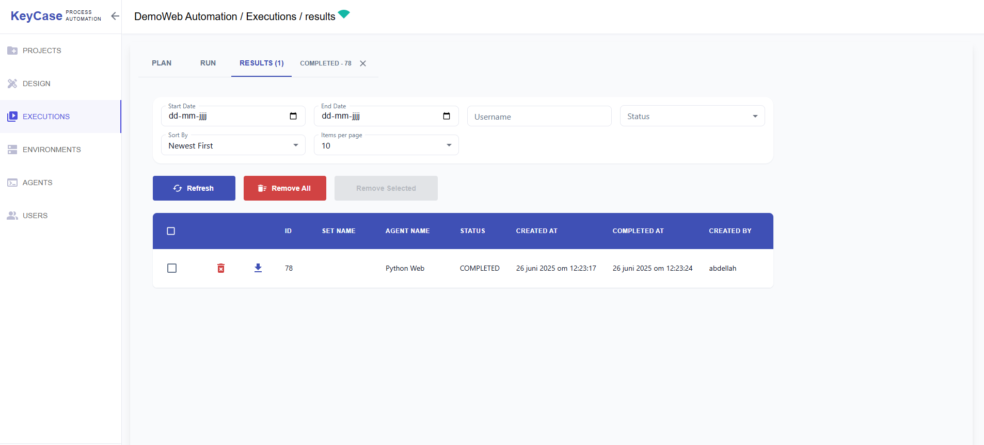Click the Design tools icon
The width and height of the screenshot is (984, 445).
tap(12, 84)
